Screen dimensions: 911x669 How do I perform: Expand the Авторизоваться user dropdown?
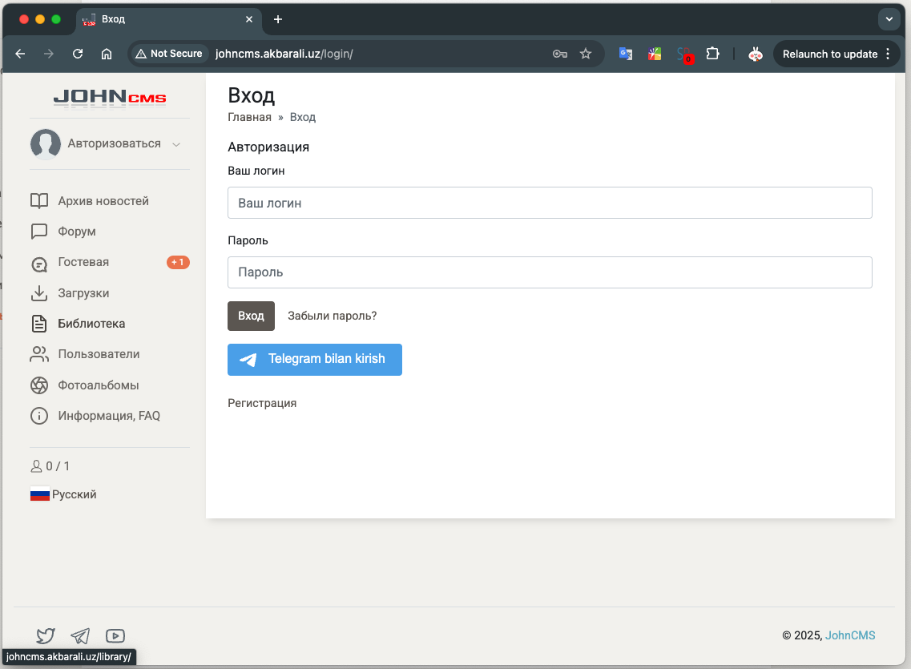[x=175, y=144]
